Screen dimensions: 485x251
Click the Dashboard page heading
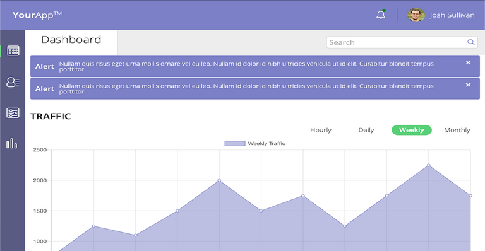(x=71, y=40)
